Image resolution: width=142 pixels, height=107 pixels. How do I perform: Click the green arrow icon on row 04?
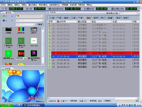(x=50, y=35)
